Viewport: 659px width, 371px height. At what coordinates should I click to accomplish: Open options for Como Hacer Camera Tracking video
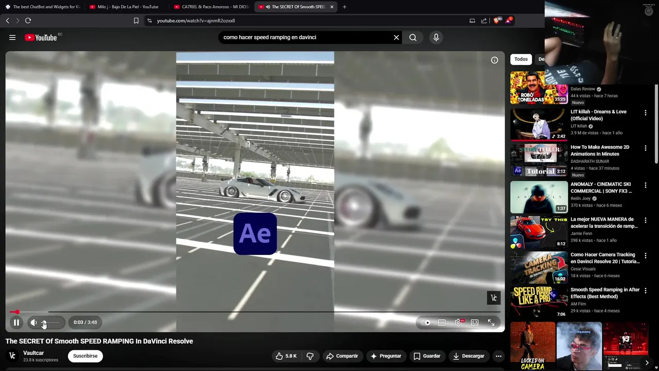646,256
